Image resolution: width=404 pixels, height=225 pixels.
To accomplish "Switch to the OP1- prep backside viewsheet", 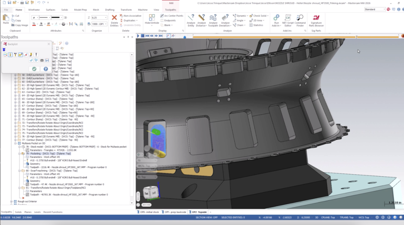I will [174, 212].
